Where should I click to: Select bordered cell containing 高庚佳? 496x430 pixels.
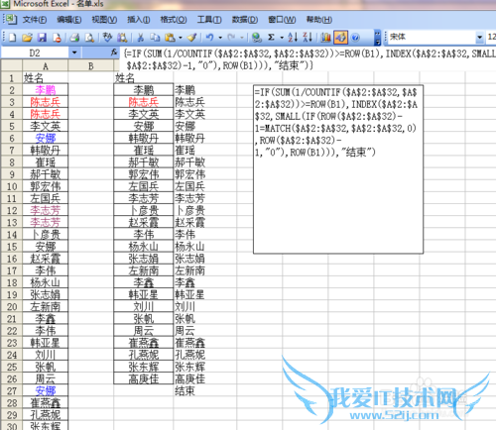(x=144, y=378)
